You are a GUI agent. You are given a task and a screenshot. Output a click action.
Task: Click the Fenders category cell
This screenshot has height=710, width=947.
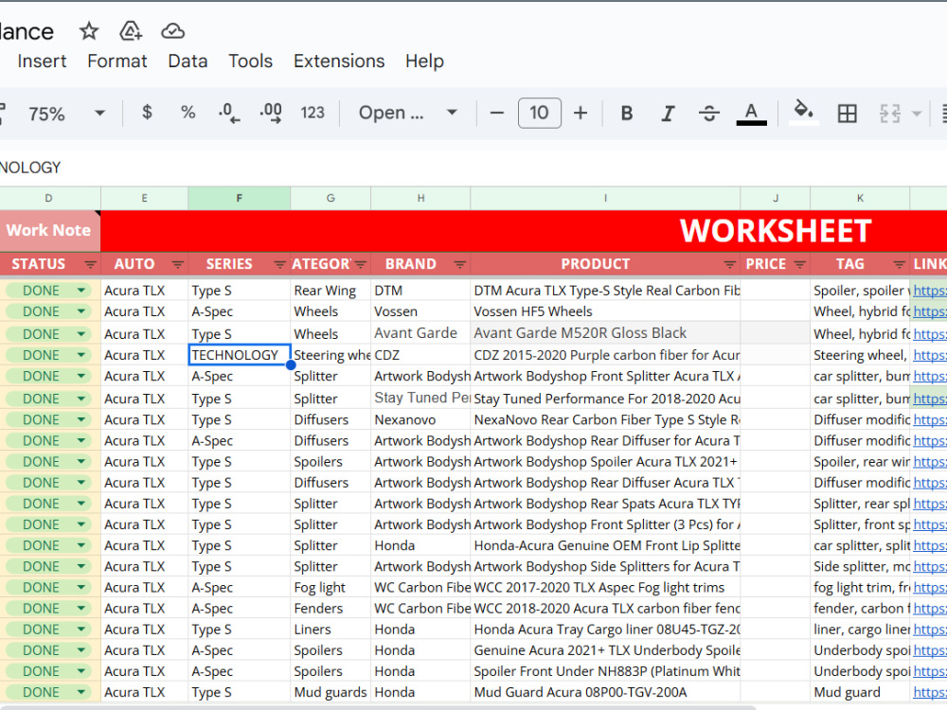[331, 609]
